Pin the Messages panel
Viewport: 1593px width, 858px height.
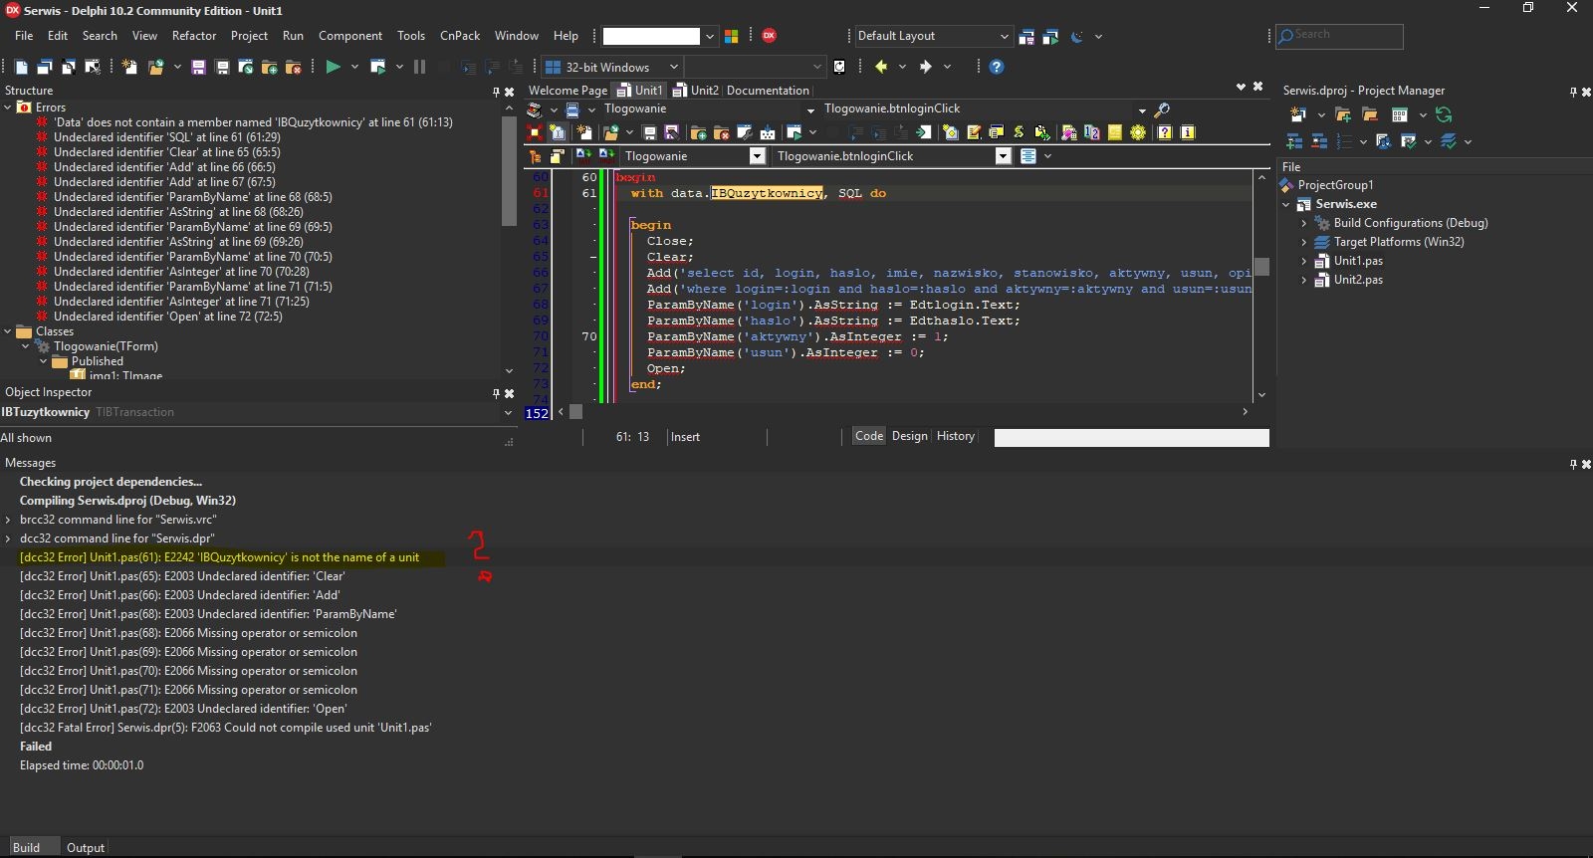[1573, 464]
